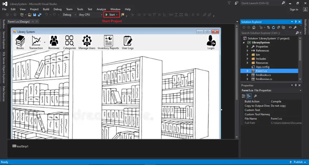Open the Debug menu
Viewport: 309px width, 165px height.
click(58, 9)
